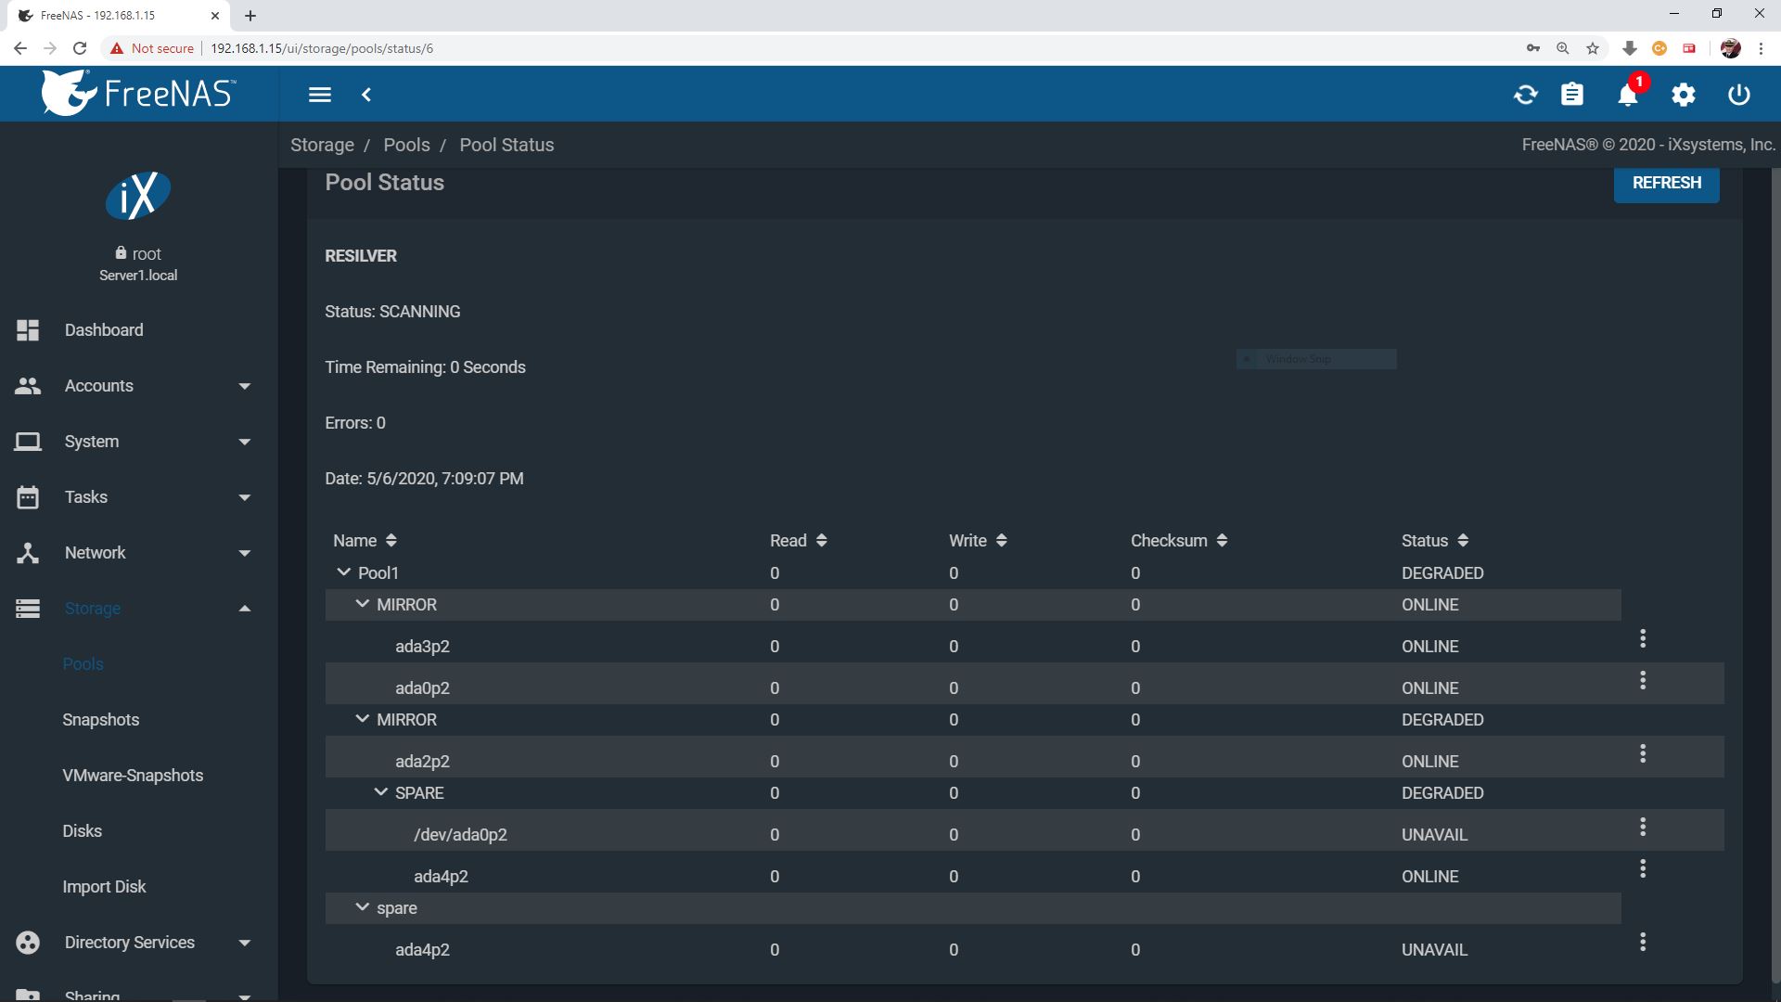The width and height of the screenshot is (1781, 1002).
Task: Click the browser address bar URL
Action: click(322, 48)
